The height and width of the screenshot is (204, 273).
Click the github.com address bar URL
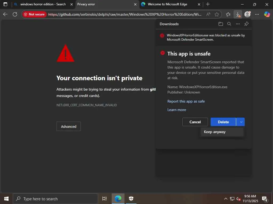point(125,14)
